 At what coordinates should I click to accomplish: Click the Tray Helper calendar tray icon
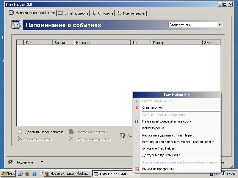pyautogui.click(x=222, y=174)
